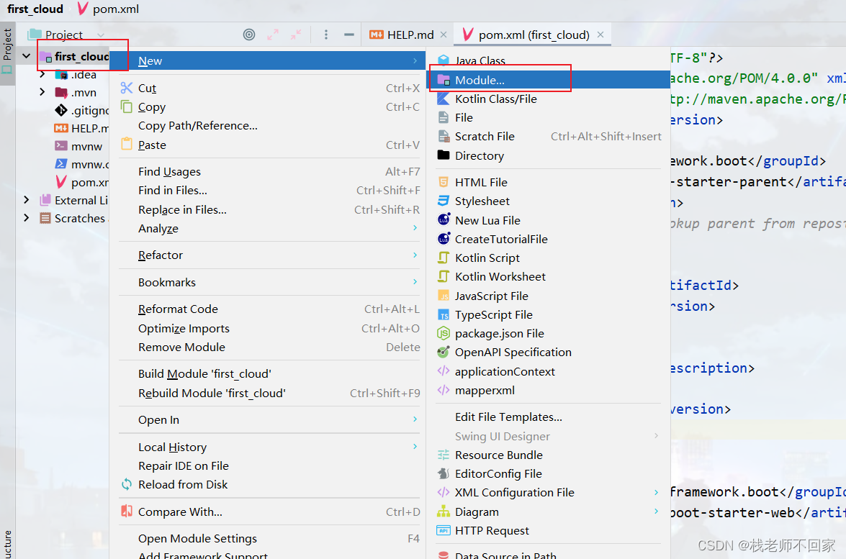The height and width of the screenshot is (559, 846).
Task: Choose Paste from the context menu
Action: point(269,145)
